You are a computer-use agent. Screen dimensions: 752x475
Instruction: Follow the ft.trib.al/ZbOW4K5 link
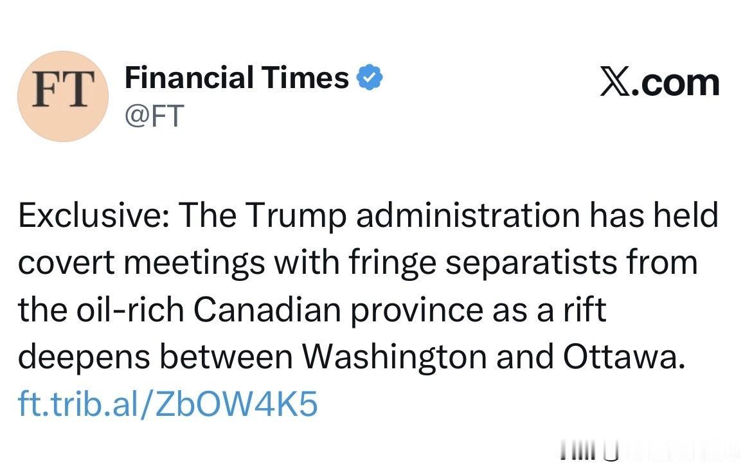[168, 405]
